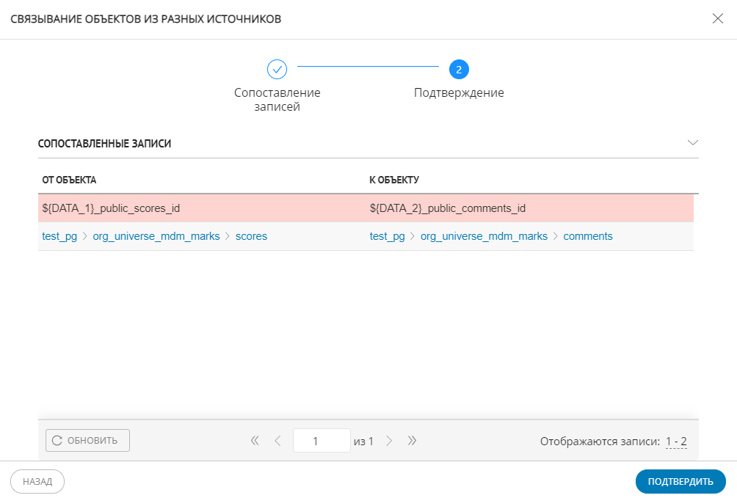Click the Подтвердить confirm button
The width and height of the screenshot is (737, 498).
click(x=680, y=482)
